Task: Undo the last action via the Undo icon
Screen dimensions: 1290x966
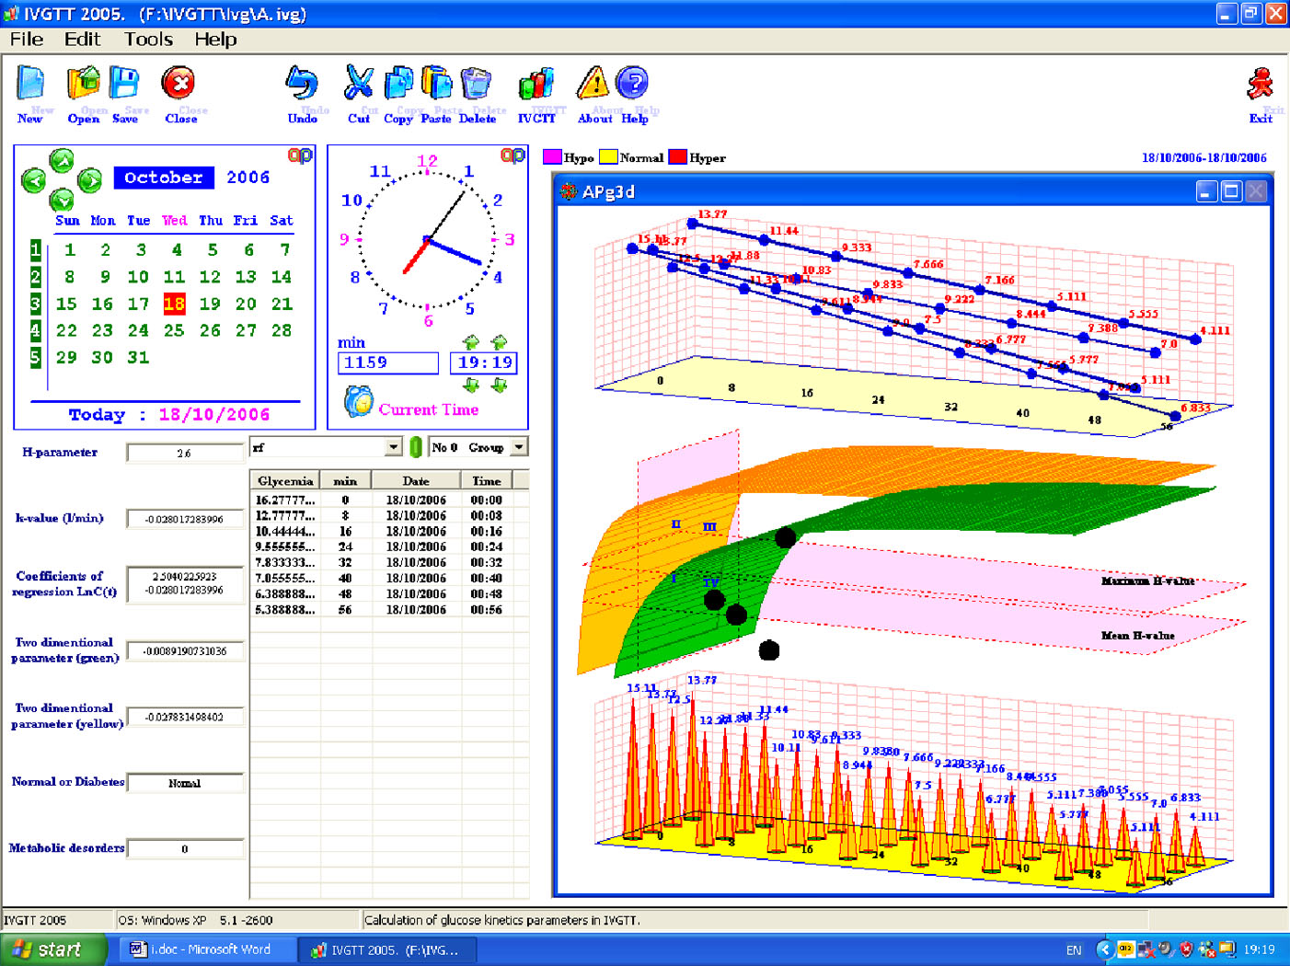Action: tap(302, 86)
